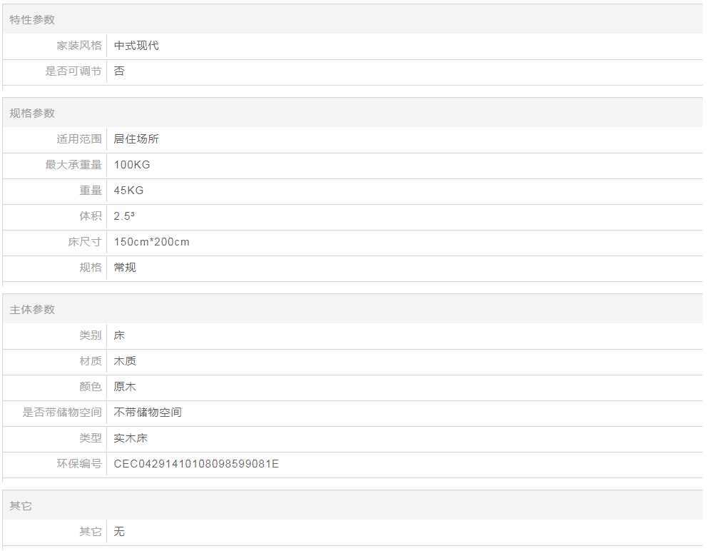707x551 pixels.
Task: Click the 家装风格 row label
Action: [x=79, y=46]
